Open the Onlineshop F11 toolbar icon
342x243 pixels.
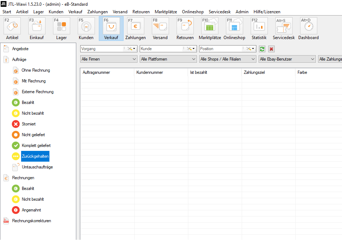click(x=235, y=26)
